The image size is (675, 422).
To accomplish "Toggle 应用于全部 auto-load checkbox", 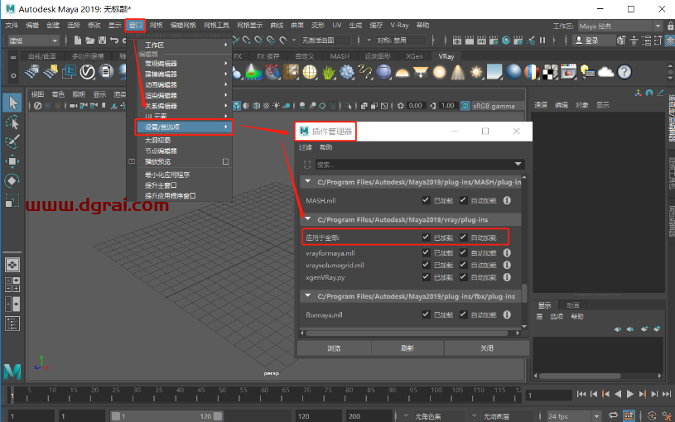I will point(463,237).
